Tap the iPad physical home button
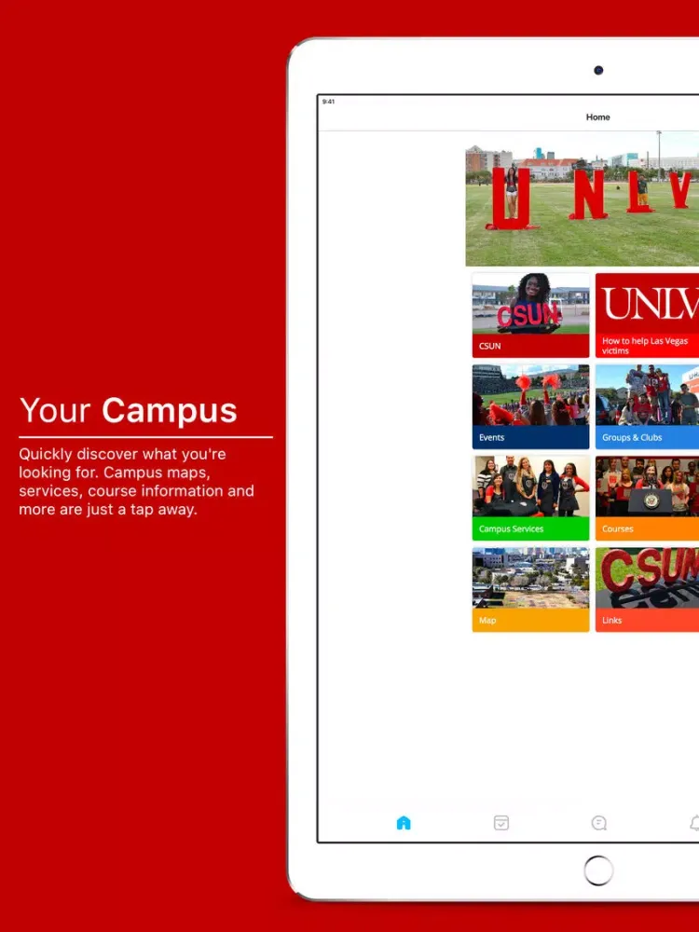699x932 pixels. 598,870
